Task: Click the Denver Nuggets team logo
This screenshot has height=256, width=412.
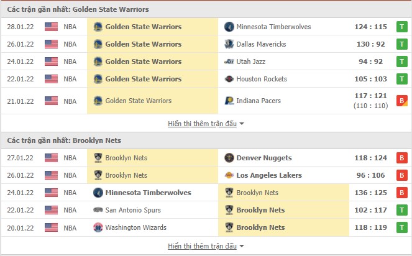Action: click(229, 158)
